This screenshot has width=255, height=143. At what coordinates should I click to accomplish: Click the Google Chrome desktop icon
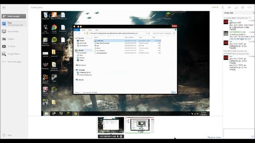[x=54, y=29]
